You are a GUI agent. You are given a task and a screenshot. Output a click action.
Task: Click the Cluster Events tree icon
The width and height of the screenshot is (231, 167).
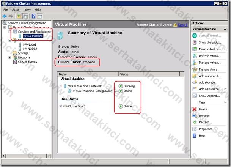(15, 62)
